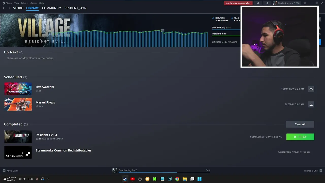
Task: Open the notifications bell
Action: pyautogui.click(x=267, y=3)
